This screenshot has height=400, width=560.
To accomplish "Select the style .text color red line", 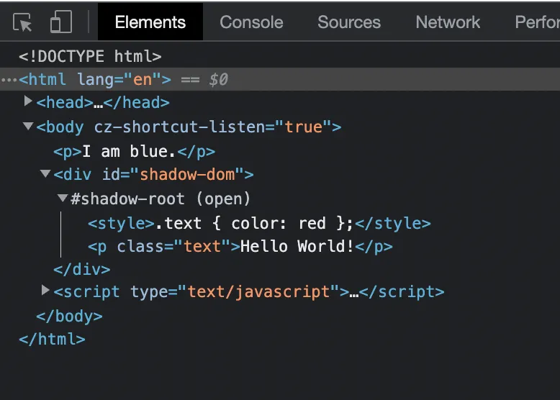I will click(259, 223).
